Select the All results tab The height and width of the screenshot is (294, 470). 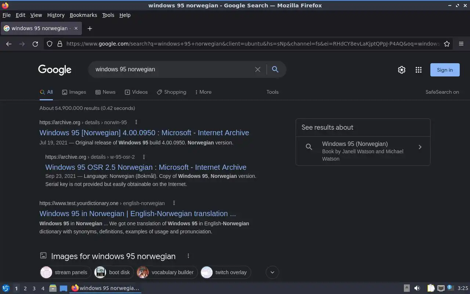[x=46, y=92]
